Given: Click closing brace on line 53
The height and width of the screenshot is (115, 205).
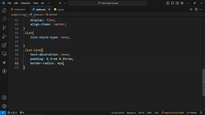Looking at the screenshot, I should click(x=24, y=67).
